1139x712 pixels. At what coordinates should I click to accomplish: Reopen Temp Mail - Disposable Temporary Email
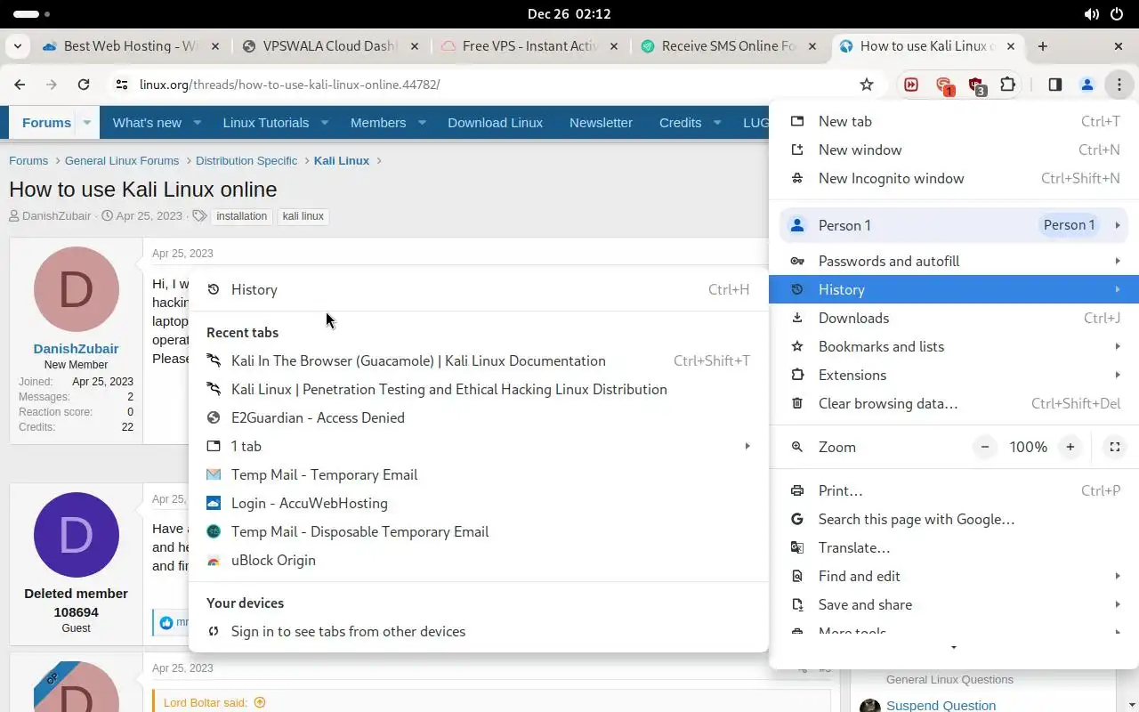click(x=479, y=531)
